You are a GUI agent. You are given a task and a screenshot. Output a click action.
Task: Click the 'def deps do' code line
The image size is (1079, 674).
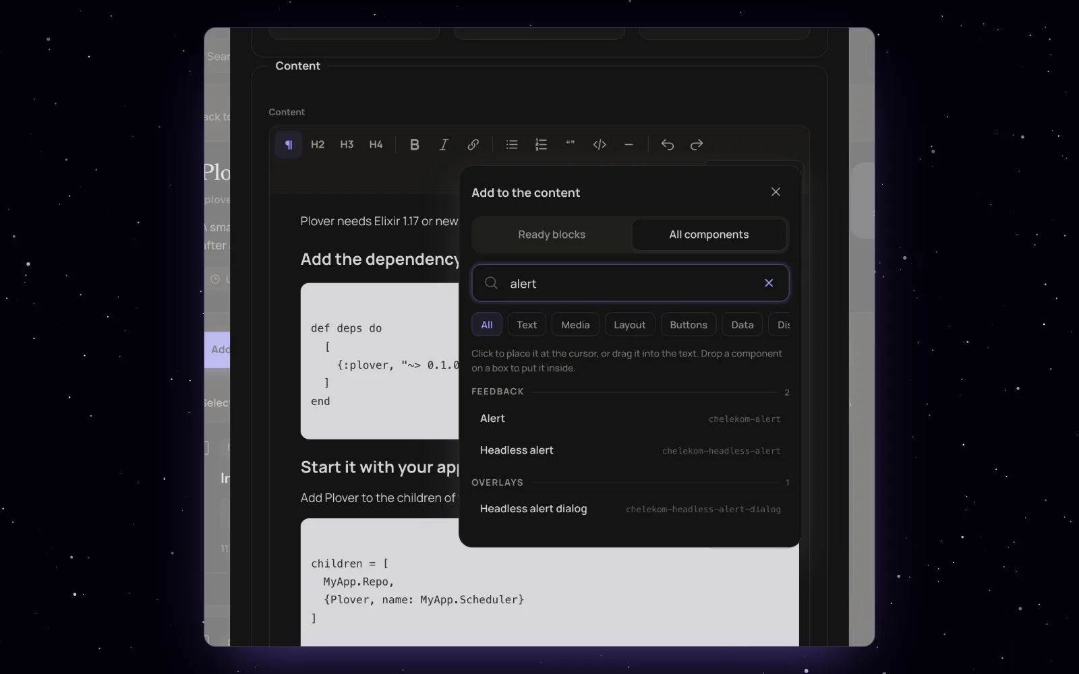pos(347,328)
